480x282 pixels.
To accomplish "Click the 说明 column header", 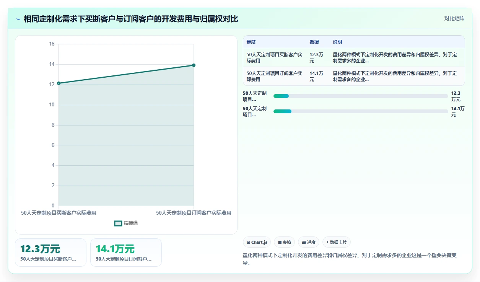I will coord(337,42).
